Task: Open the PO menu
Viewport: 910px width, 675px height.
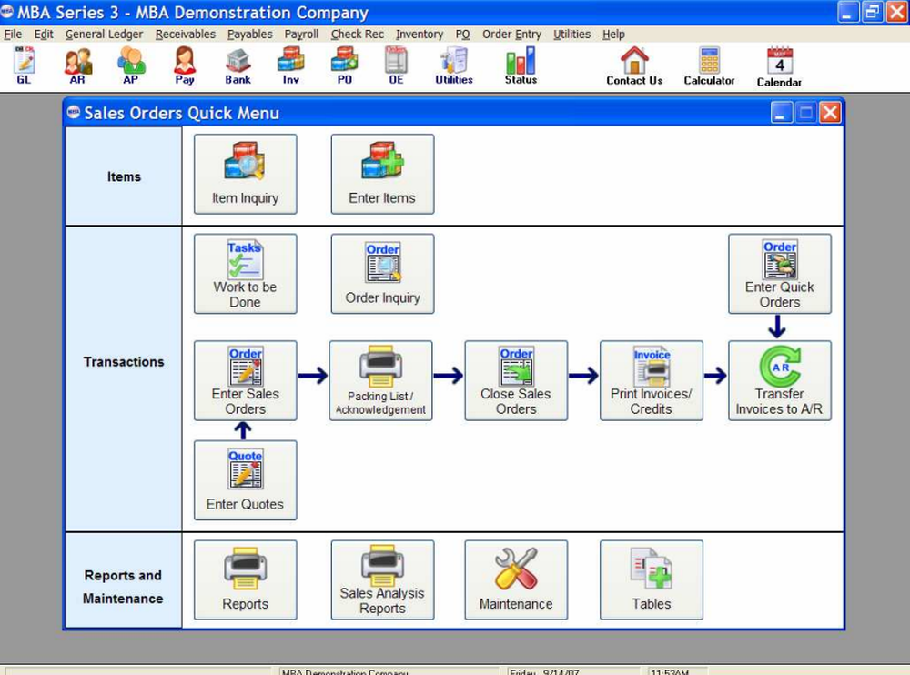Action: [x=462, y=35]
